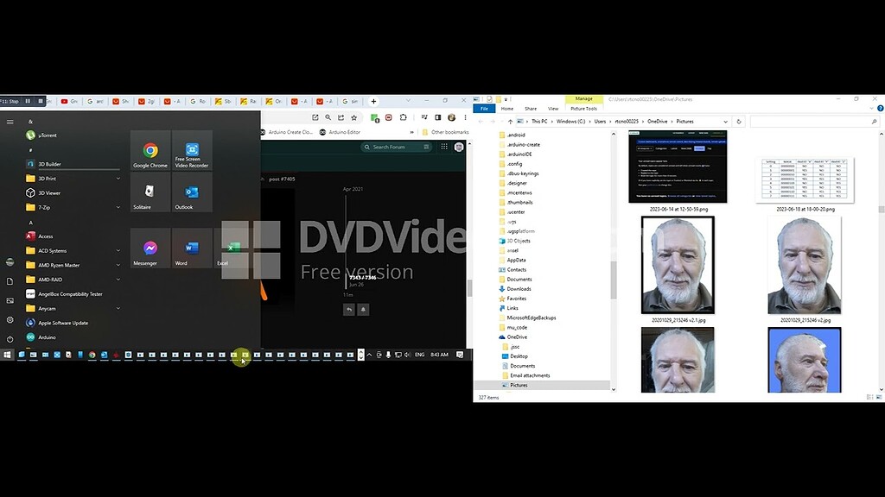The height and width of the screenshot is (497, 885).
Task: Select the bookmark icon on the forum post
Action: [x=363, y=308]
